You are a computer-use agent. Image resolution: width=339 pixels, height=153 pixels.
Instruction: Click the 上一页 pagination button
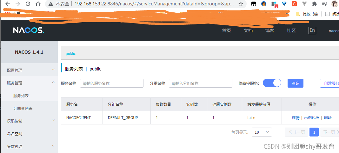[296, 132]
